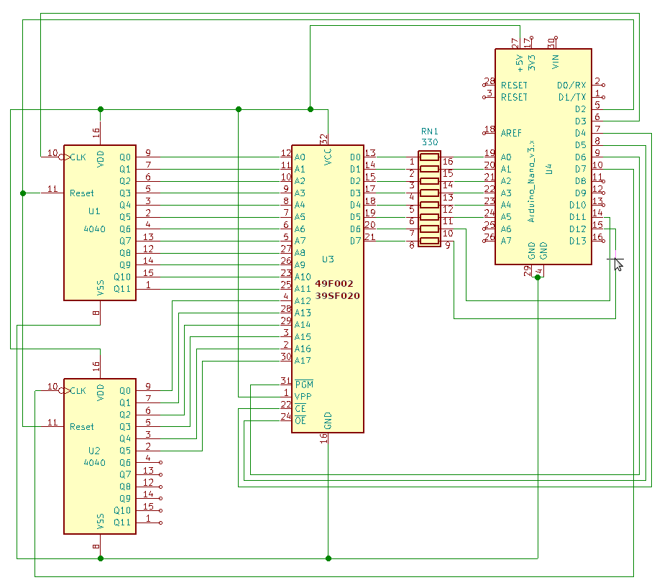Click the D8 pin label
The height and width of the screenshot is (580, 662).
tap(581, 181)
